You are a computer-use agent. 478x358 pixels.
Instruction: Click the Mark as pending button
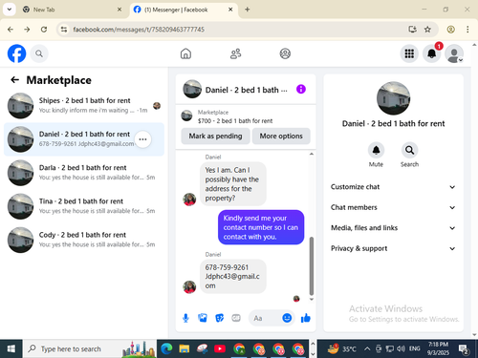pos(215,137)
